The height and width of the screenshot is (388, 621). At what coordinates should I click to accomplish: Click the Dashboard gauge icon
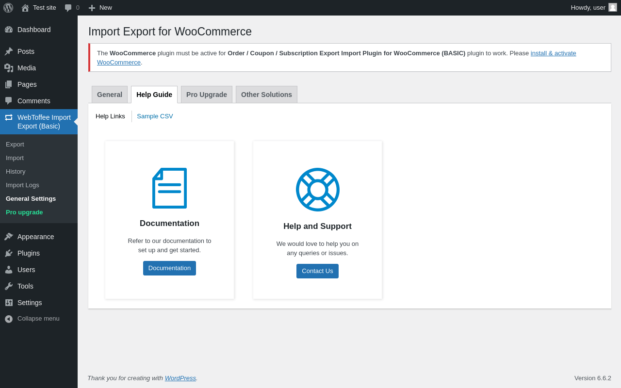(9, 30)
